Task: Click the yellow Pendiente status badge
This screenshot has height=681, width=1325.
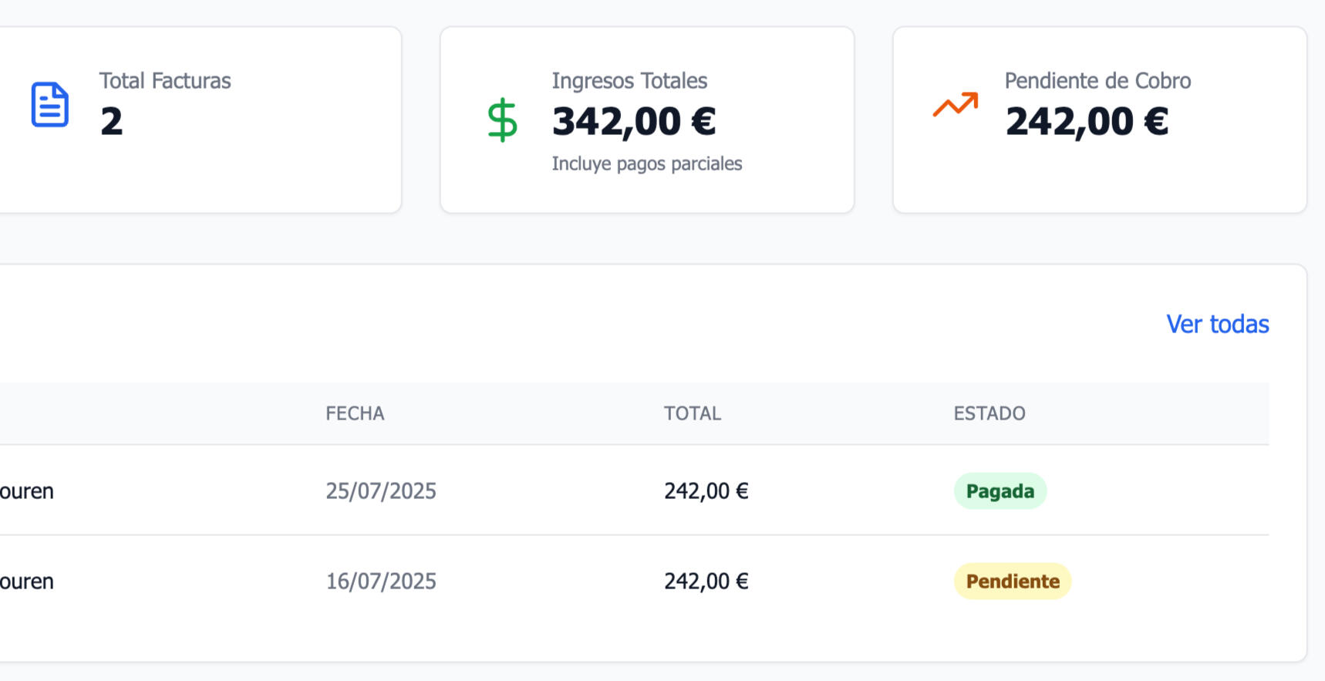Action: [x=1012, y=582]
